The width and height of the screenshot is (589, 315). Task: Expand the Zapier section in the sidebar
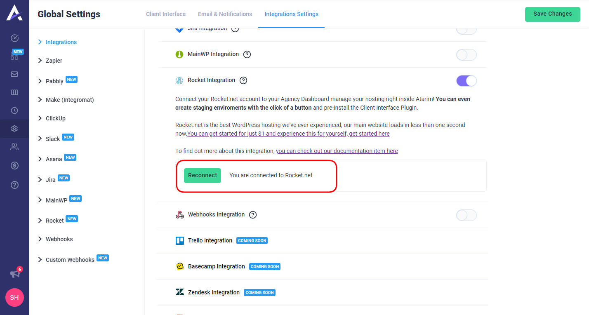pos(54,61)
